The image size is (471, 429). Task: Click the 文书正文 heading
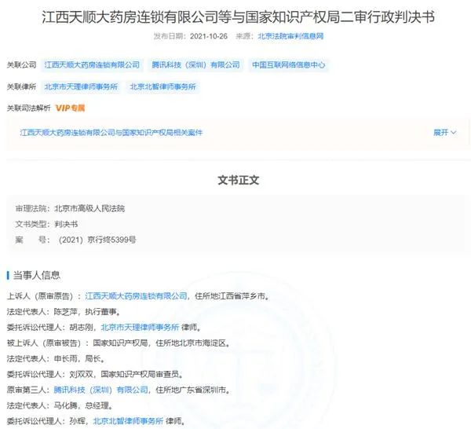pos(238,180)
